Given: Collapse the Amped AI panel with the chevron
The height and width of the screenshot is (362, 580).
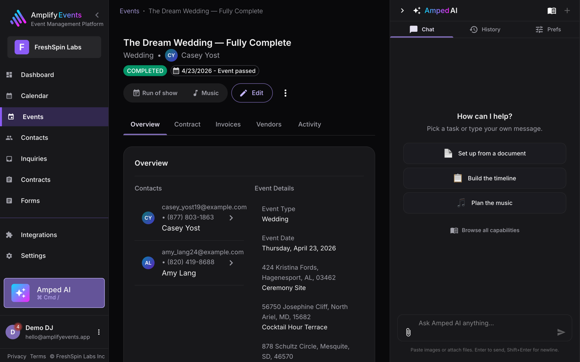Looking at the screenshot, I should (x=402, y=10).
